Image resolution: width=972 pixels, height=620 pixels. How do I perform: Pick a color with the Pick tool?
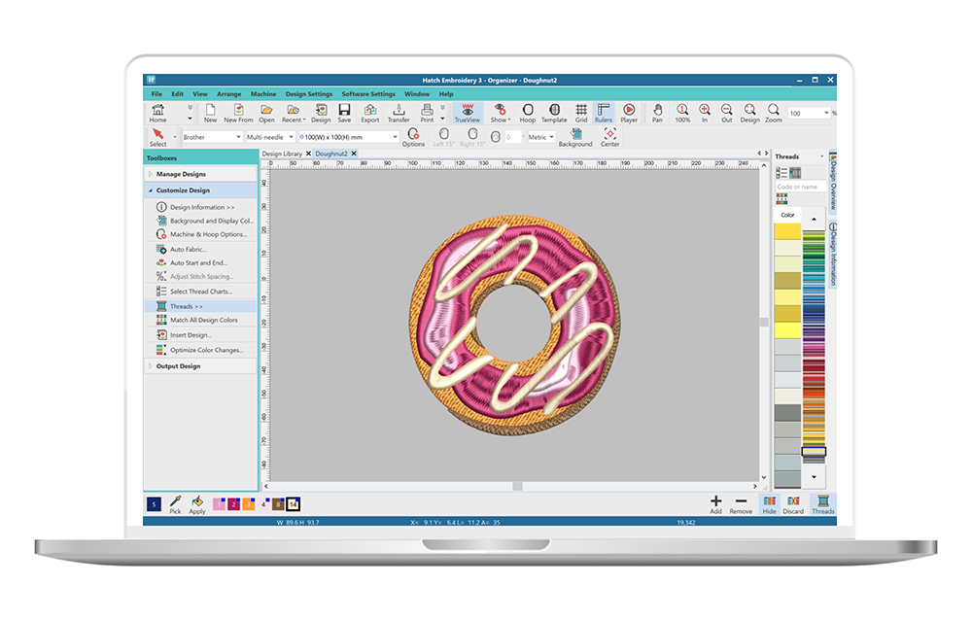click(175, 503)
